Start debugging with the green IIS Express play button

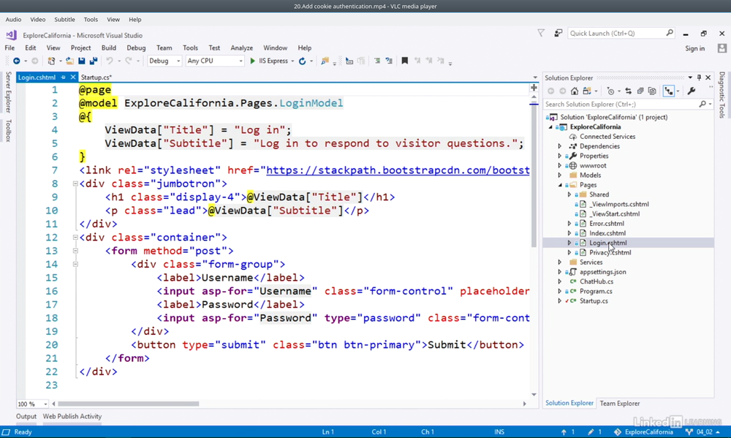tap(252, 61)
